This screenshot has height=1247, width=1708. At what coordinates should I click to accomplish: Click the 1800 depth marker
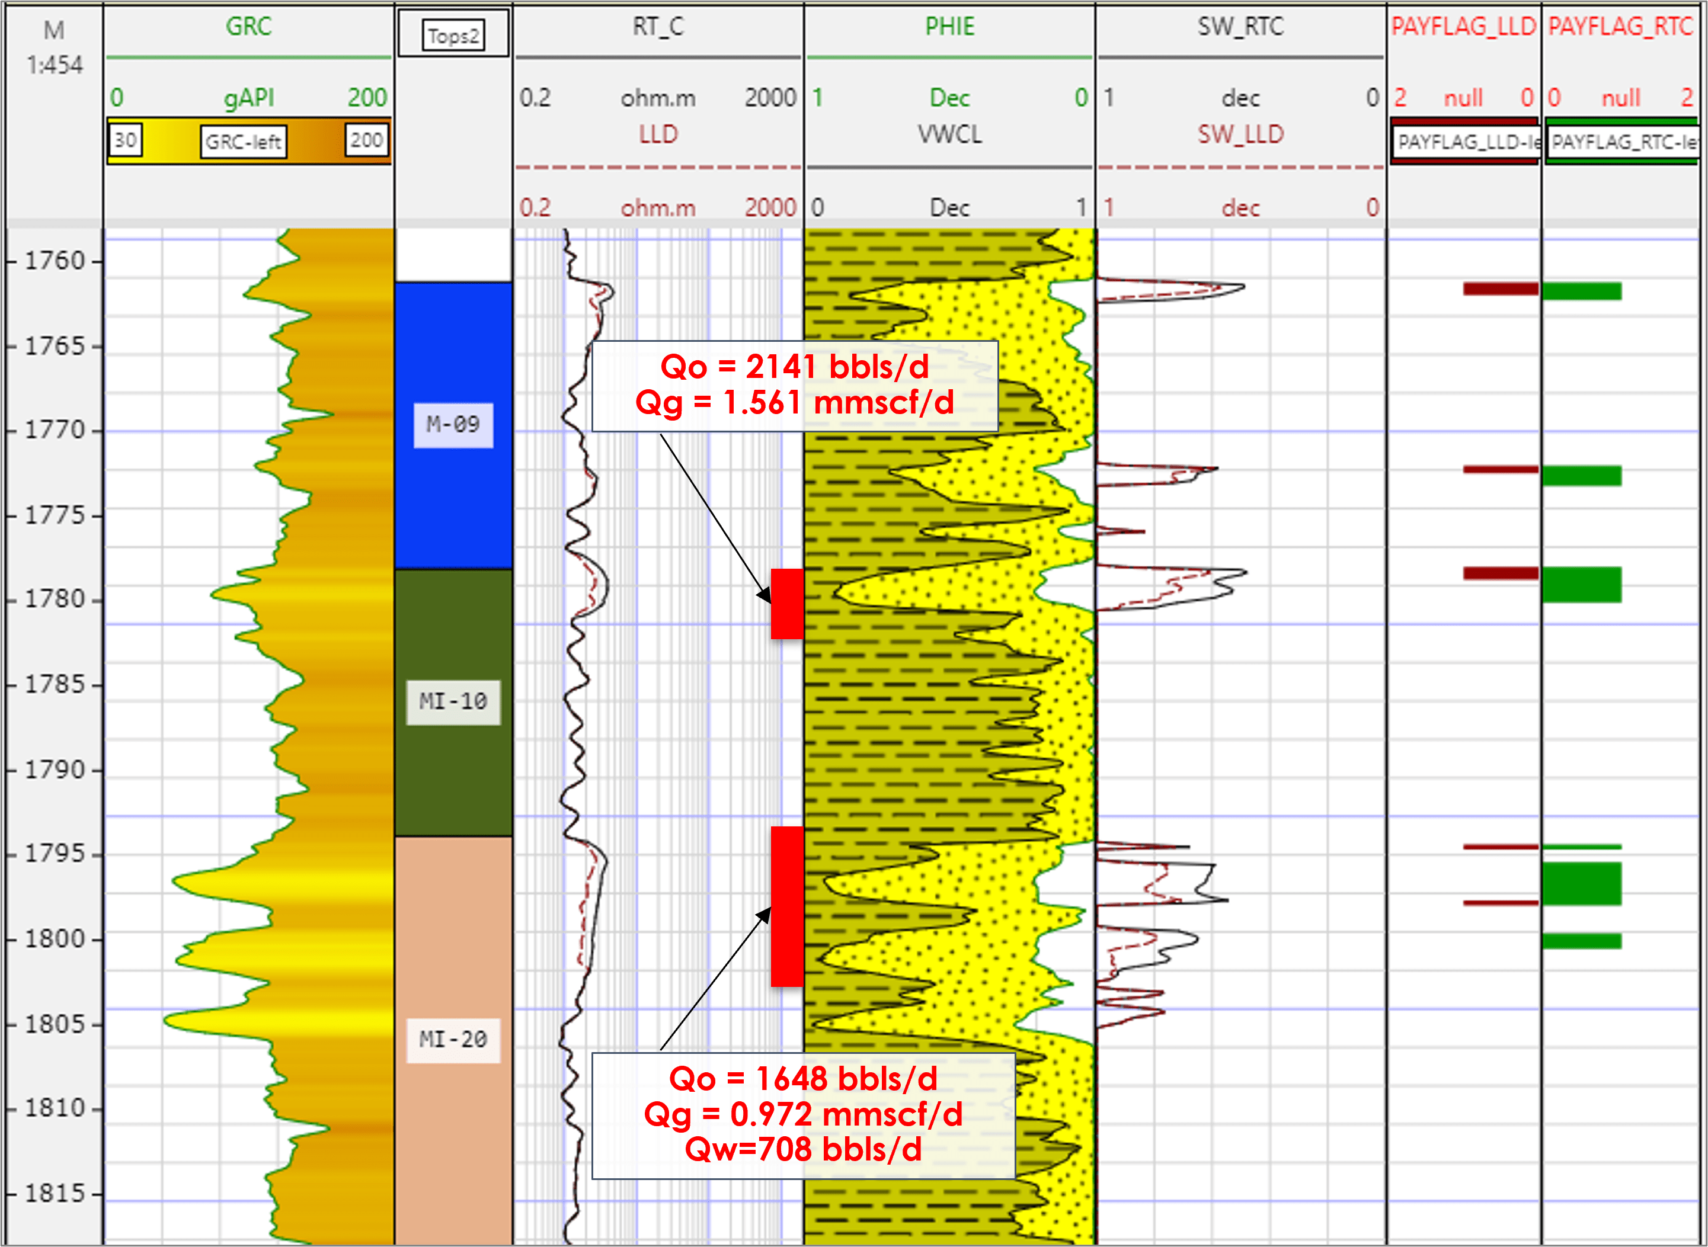[x=55, y=939]
